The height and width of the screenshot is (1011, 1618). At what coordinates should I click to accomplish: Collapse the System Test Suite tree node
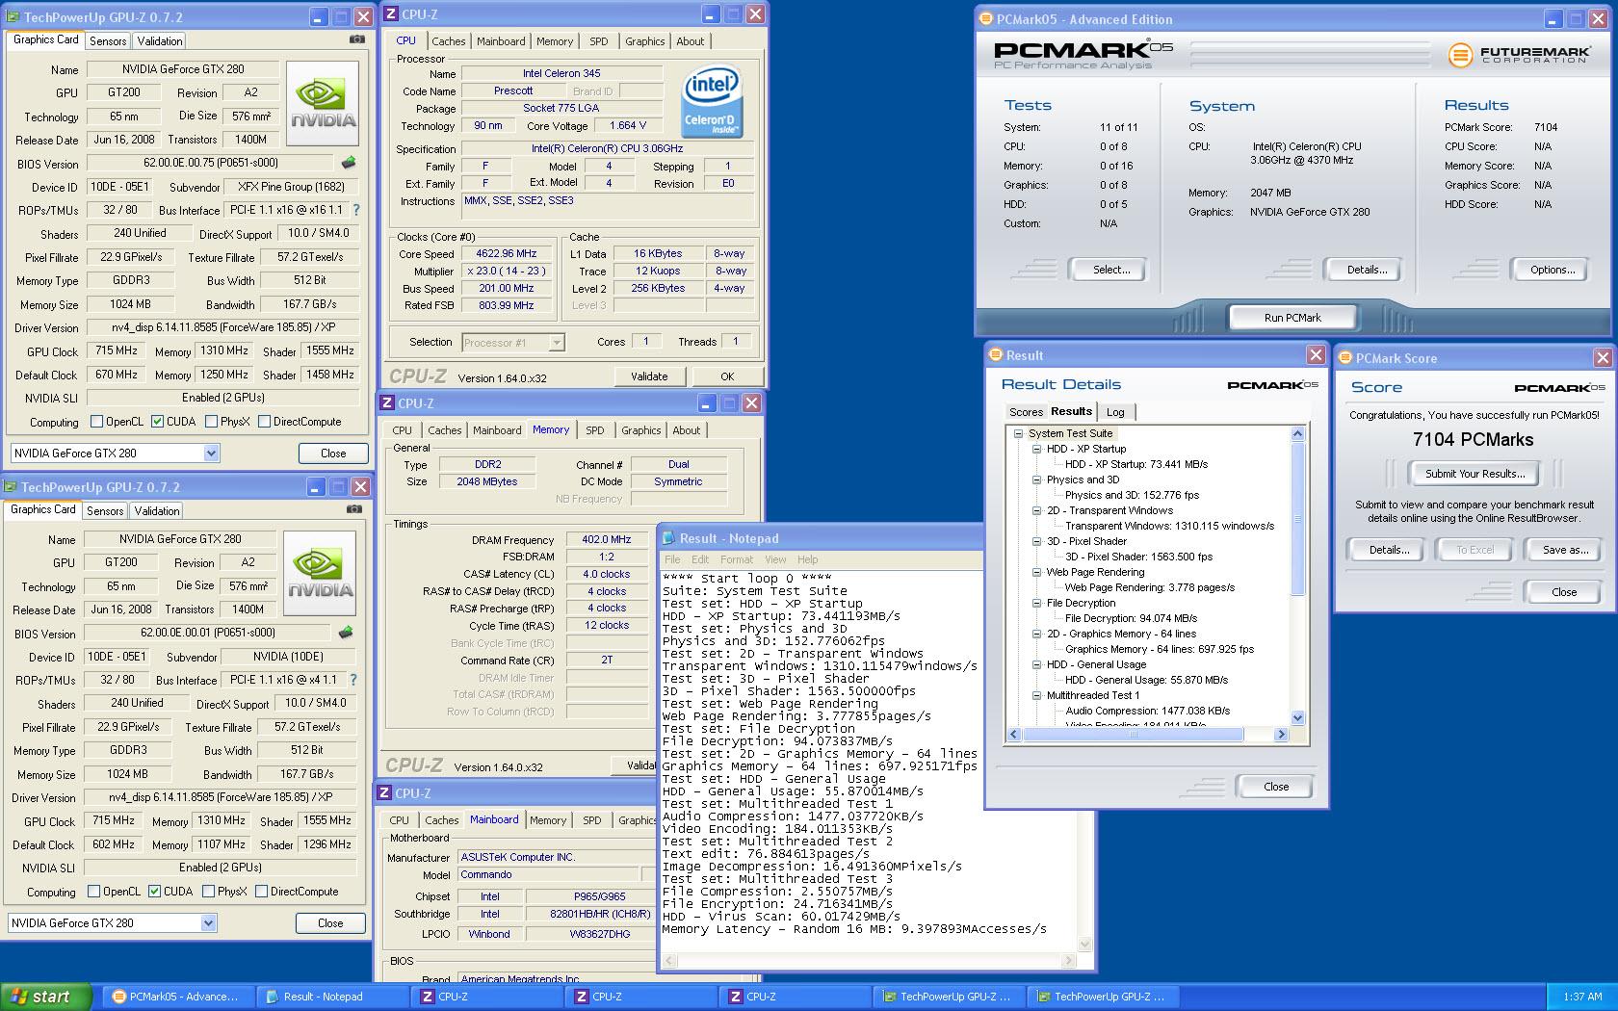[1018, 433]
